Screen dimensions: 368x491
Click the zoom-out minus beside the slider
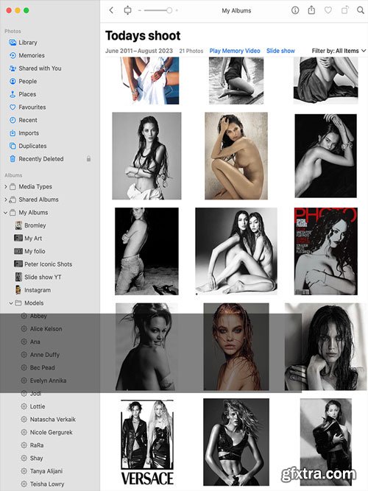tap(139, 10)
